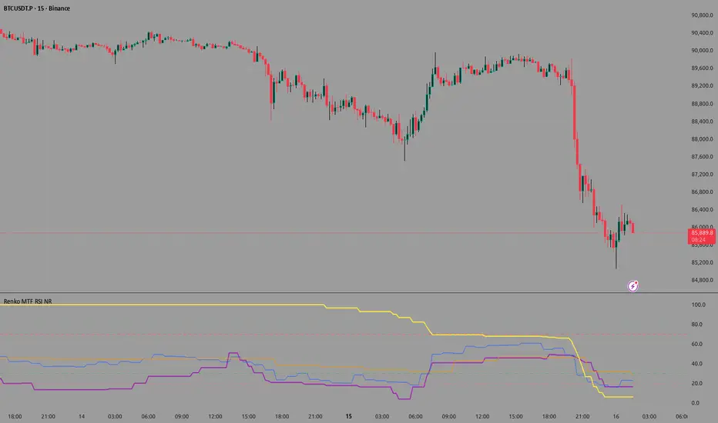The image size is (718, 423).
Task: Click the 20.0 RSI scale label
Action: coord(696,383)
